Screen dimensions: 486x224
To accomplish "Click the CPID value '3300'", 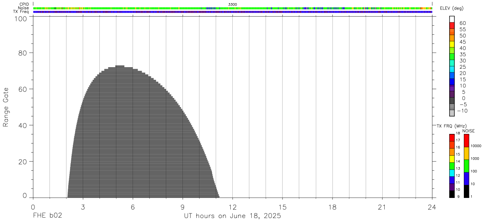I will pyautogui.click(x=233, y=4).
